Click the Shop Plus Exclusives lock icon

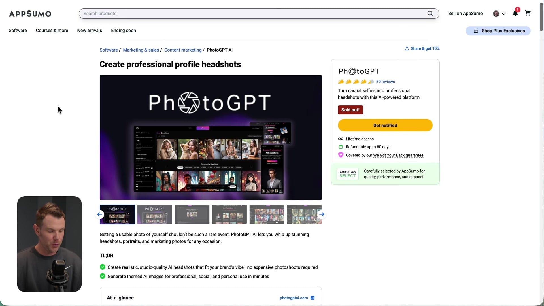[x=476, y=31]
